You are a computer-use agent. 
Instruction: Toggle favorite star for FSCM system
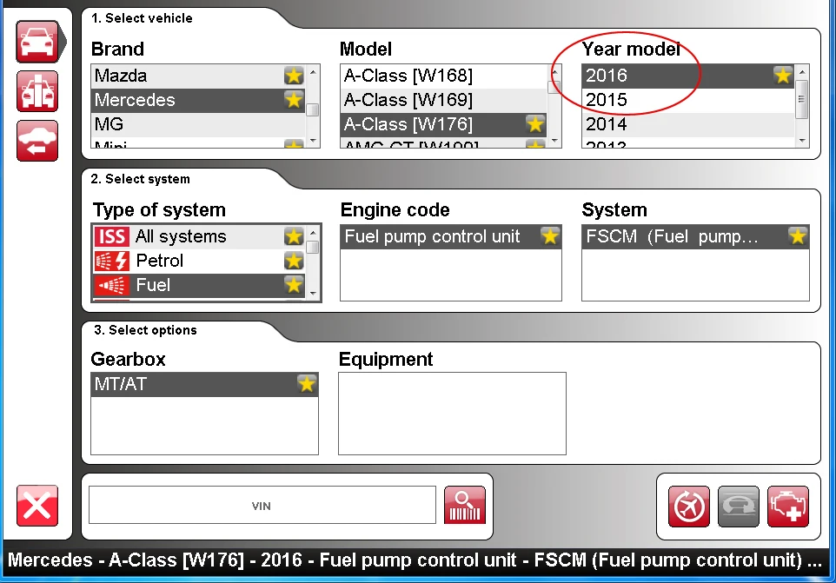(798, 236)
